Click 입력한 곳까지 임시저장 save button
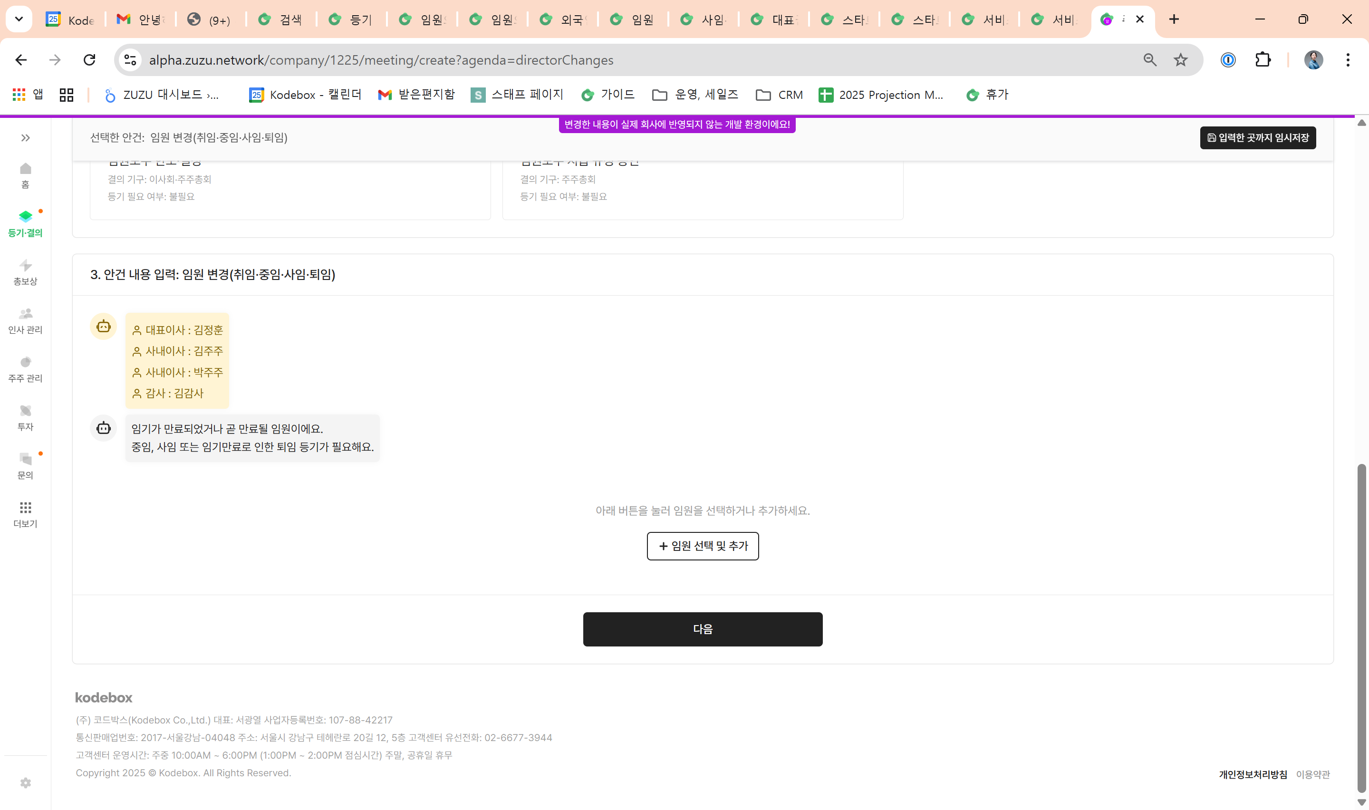The image size is (1369, 810). 1257,137
